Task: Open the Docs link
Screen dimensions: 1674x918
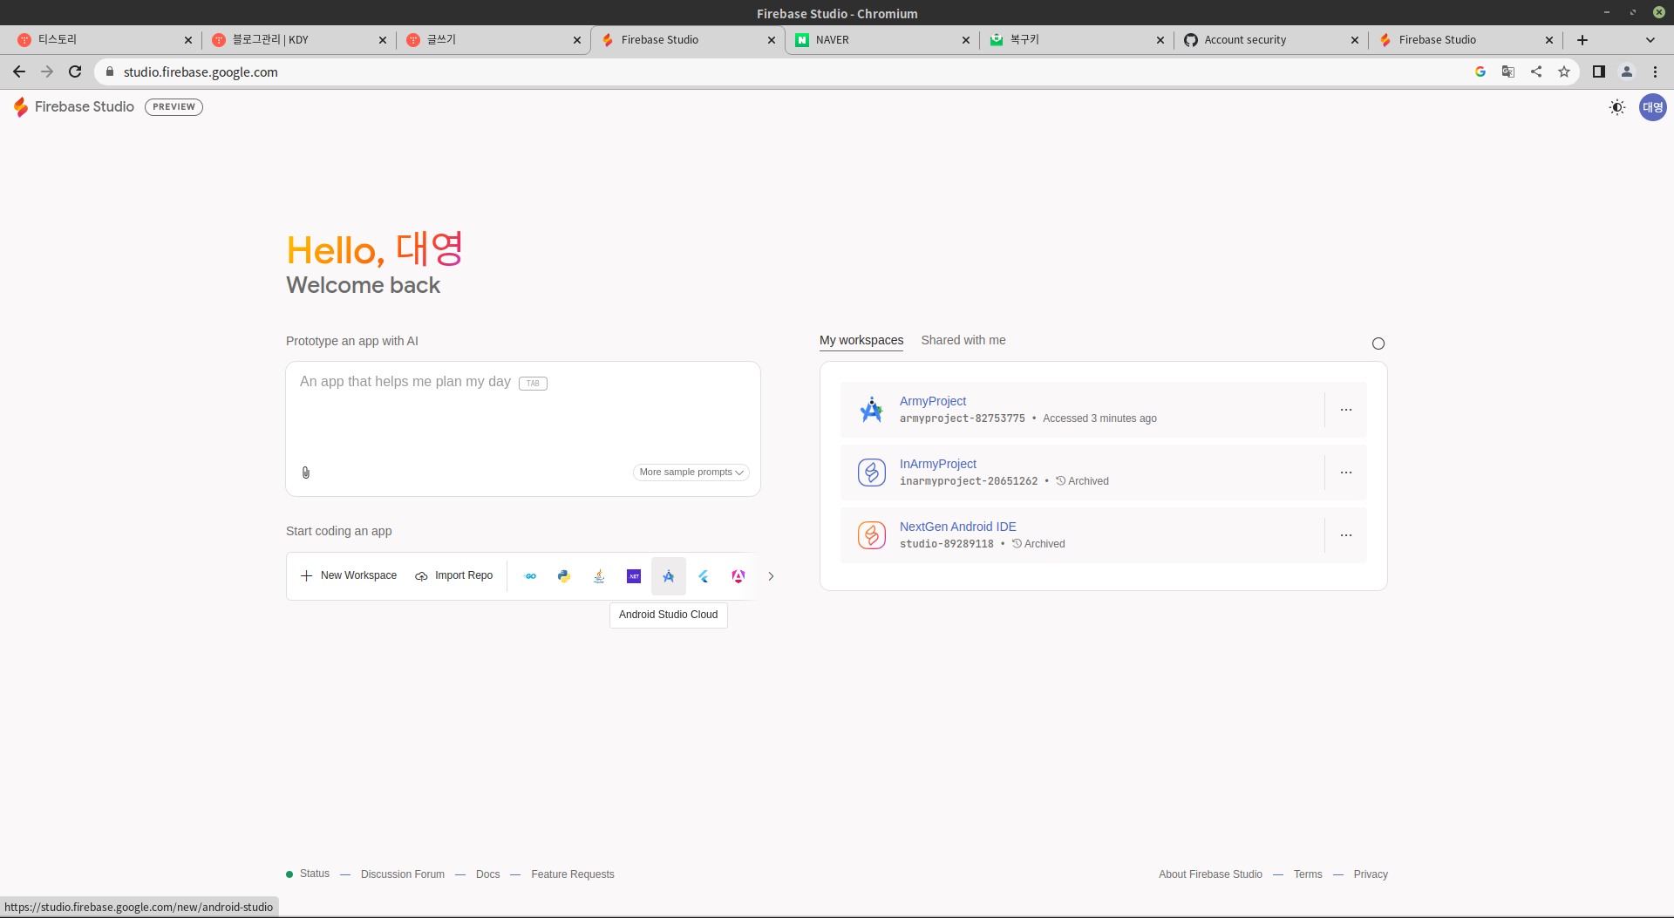Action: 488,874
